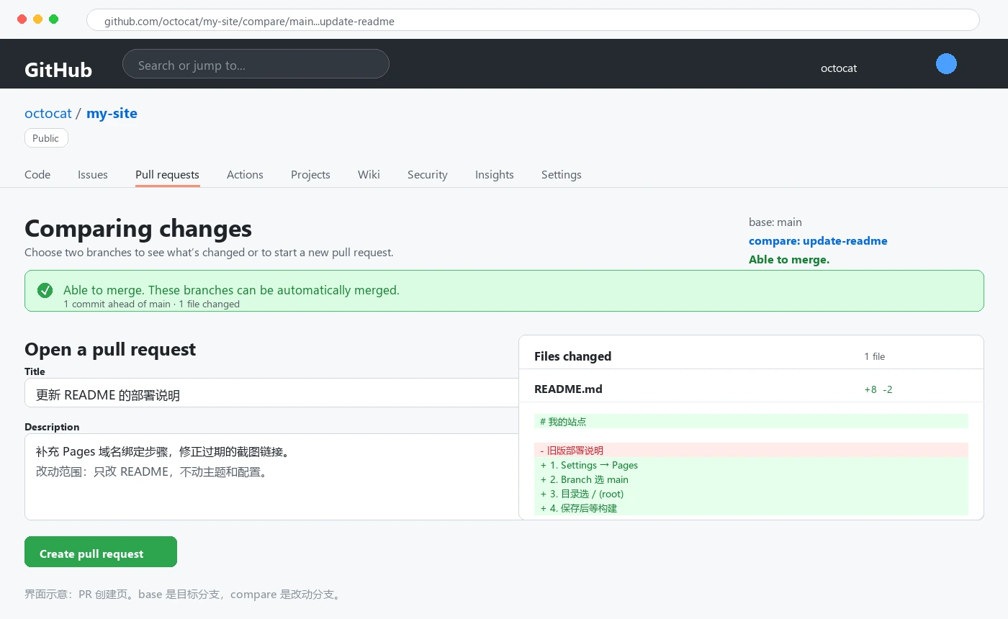The height and width of the screenshot is (619, 1008).
Task: Go to the Wiki tab
Action: [x=369, y=174]
